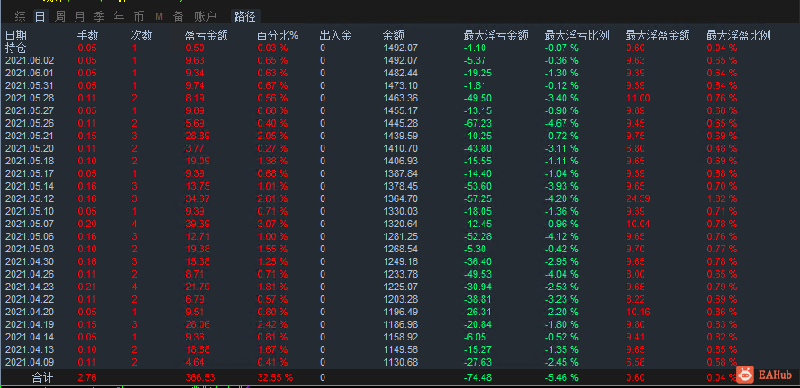Select the 2021.06.01 date row
This screenshot has width=800, height=388.
[29, 73]
